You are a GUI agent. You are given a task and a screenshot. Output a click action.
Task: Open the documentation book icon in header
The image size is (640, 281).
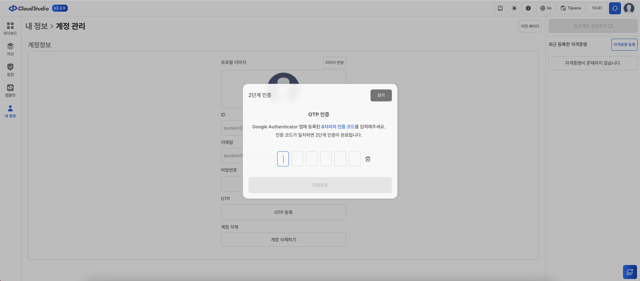[x=500, y=8]
